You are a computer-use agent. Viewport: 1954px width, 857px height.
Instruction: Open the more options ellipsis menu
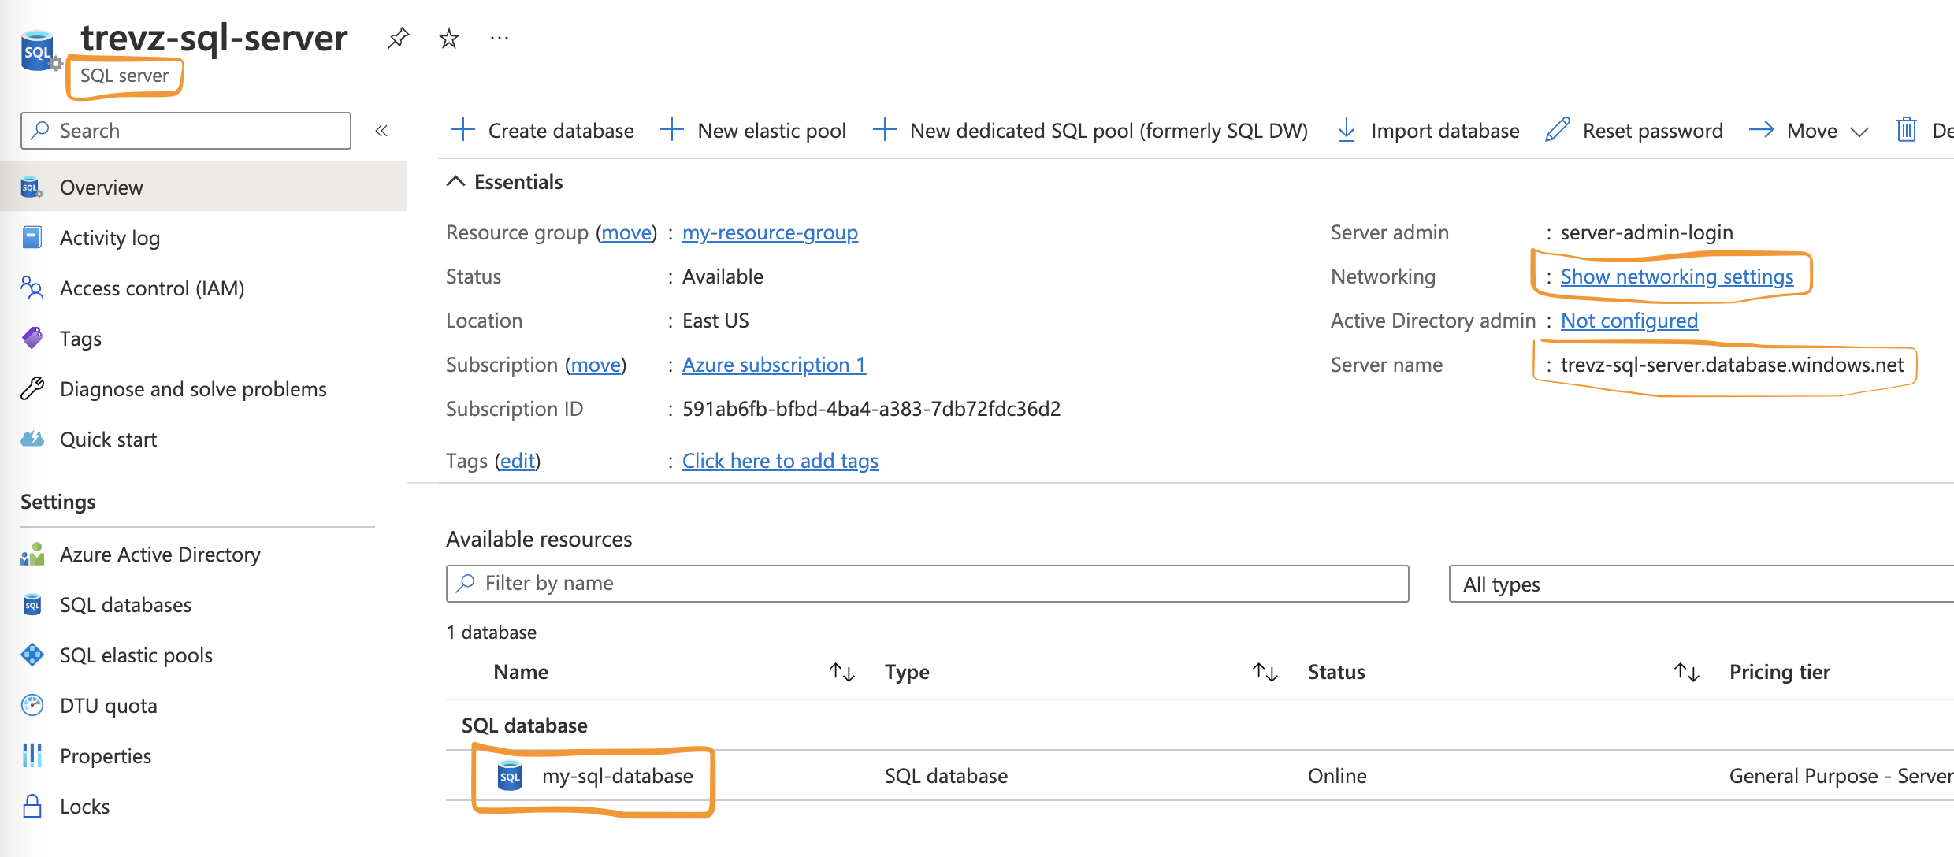500,38
